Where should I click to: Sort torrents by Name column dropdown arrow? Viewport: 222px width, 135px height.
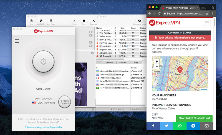coord(112,28)
